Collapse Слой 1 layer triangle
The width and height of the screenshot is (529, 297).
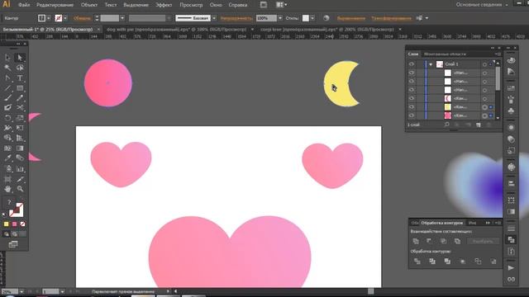click(x=431, y=64)
